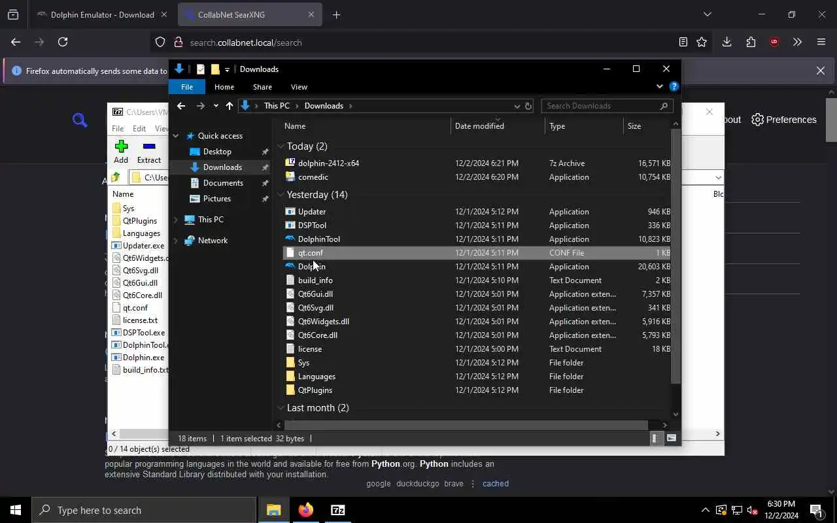The height and width of the screenshot is (523, 837).
Task: Open 7-Zip File menu
Action: click(x=118, y=129)
